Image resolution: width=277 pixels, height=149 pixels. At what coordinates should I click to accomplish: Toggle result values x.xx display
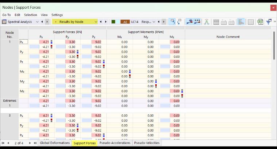click(197, 22)
